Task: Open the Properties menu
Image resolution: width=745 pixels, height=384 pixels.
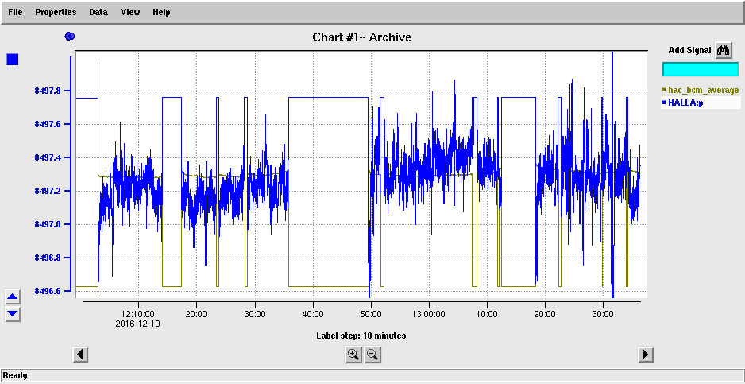Action: [56, 12]
